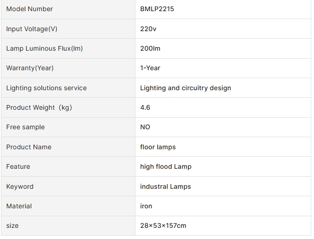Click the Model Number label cell
The width and height of the screenshot is (314, 239).
tap(68, 9)
